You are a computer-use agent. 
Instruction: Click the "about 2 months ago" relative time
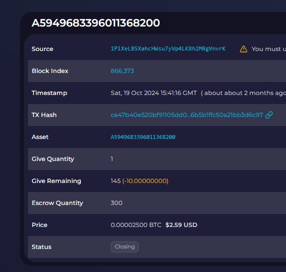[x=243, y=93]
